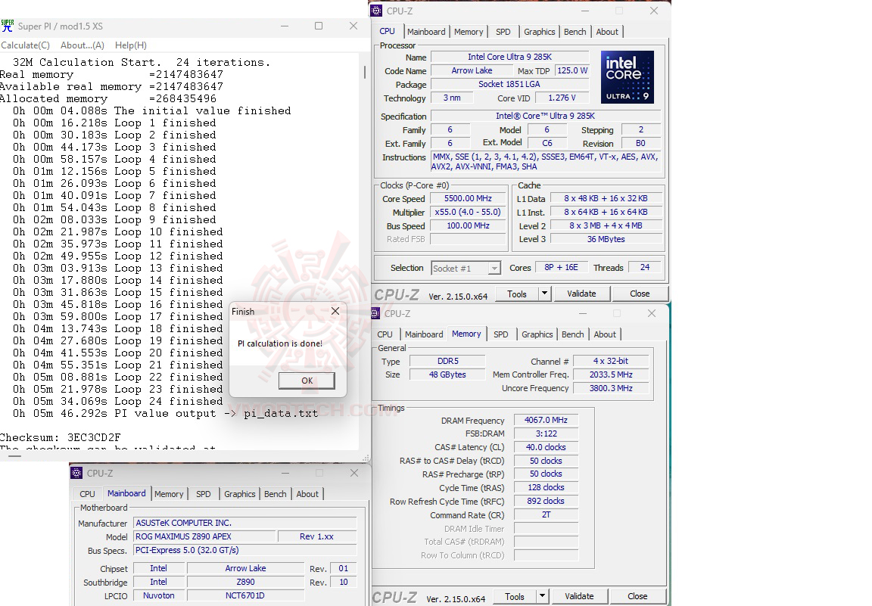Click the Super PI logo icon in the title bar

8,26
